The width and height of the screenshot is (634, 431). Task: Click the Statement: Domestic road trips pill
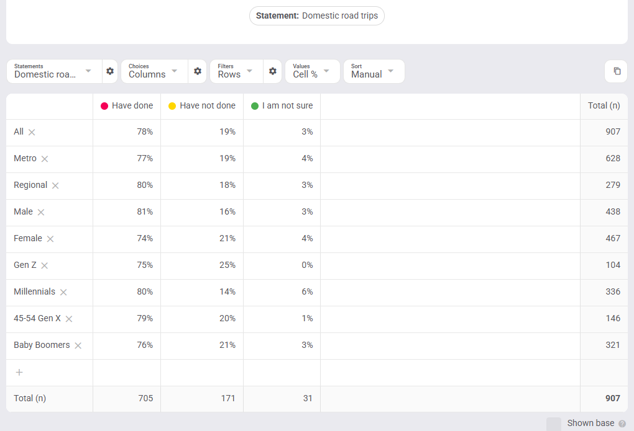[x=317, y=16]
